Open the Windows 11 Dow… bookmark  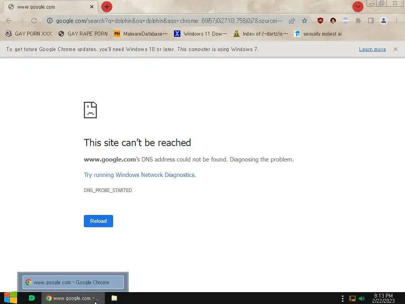coord(201,34)
